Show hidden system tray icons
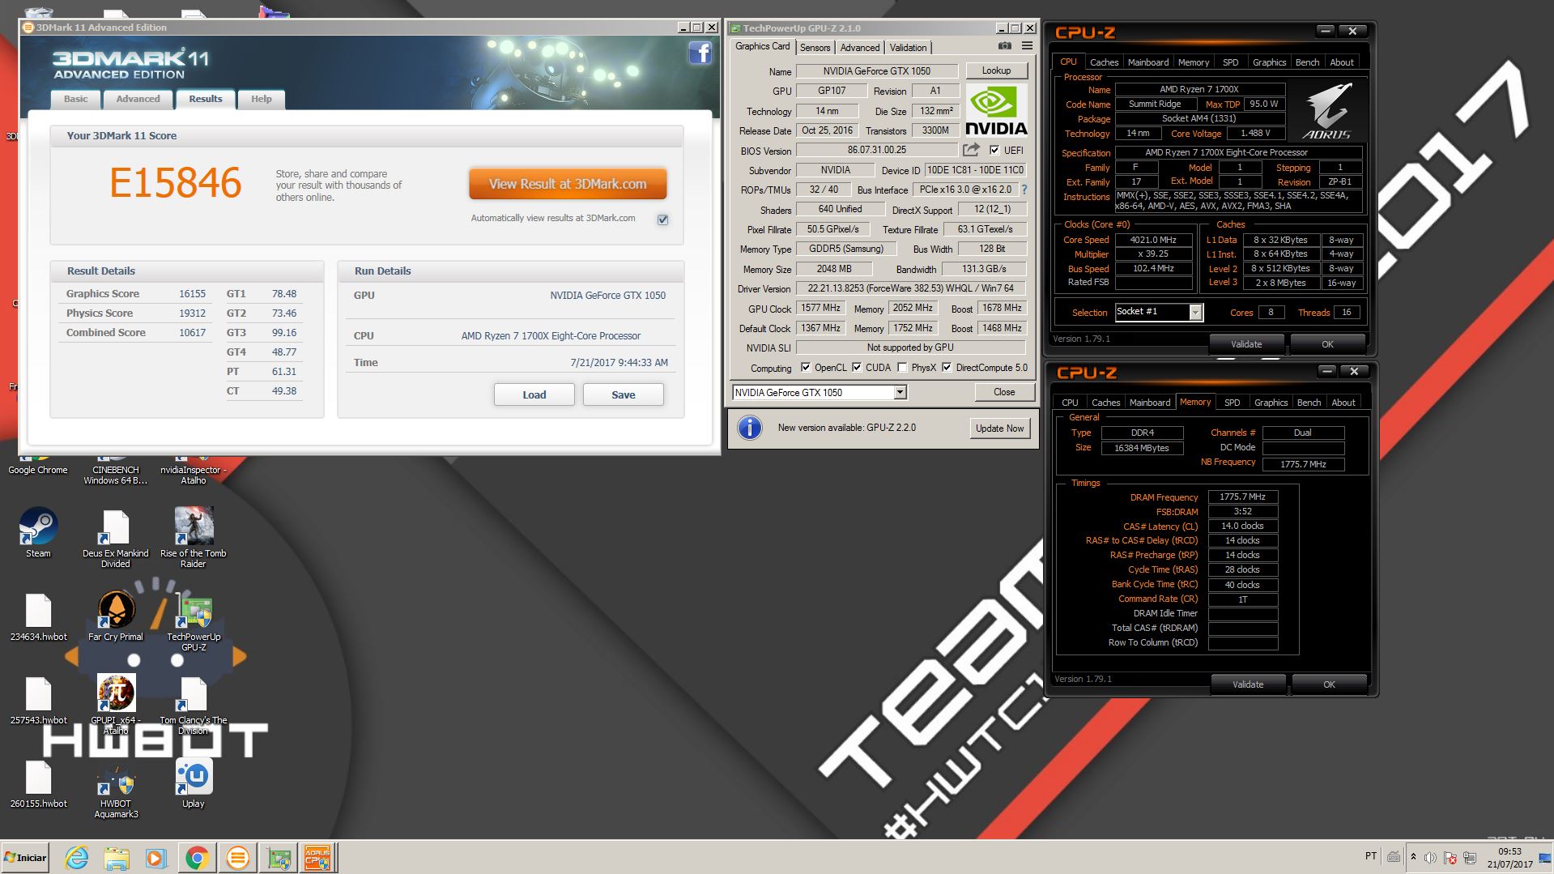This screenshot has height=874, width=1554. tap(1413, 857)
